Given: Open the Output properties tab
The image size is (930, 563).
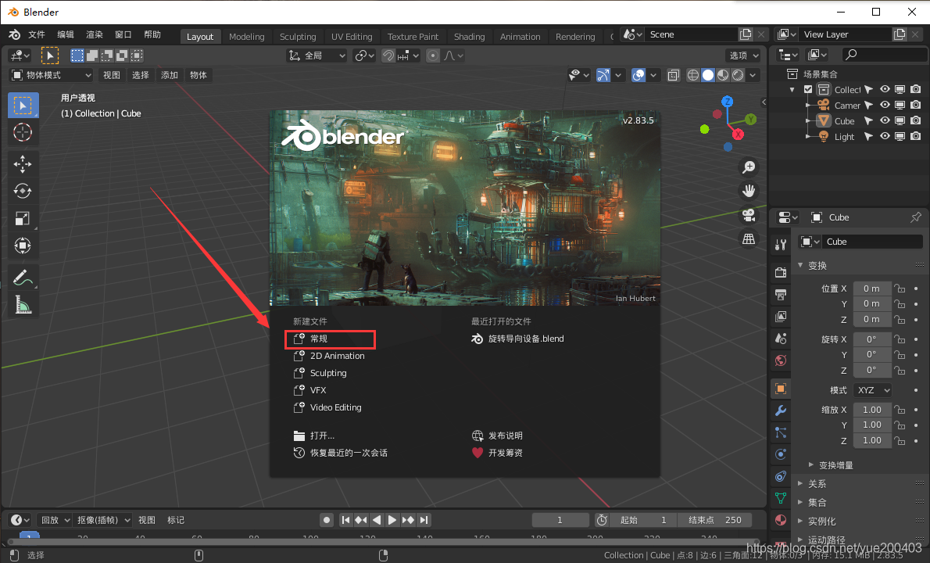Looking at the screenshot, I should [x=781, y=294].
